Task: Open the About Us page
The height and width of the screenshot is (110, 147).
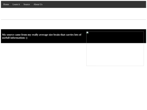Action: [x=38, y=4]
